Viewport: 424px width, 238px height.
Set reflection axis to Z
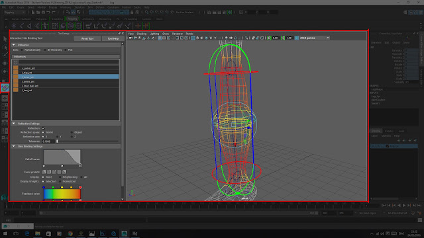coord(72,137)
